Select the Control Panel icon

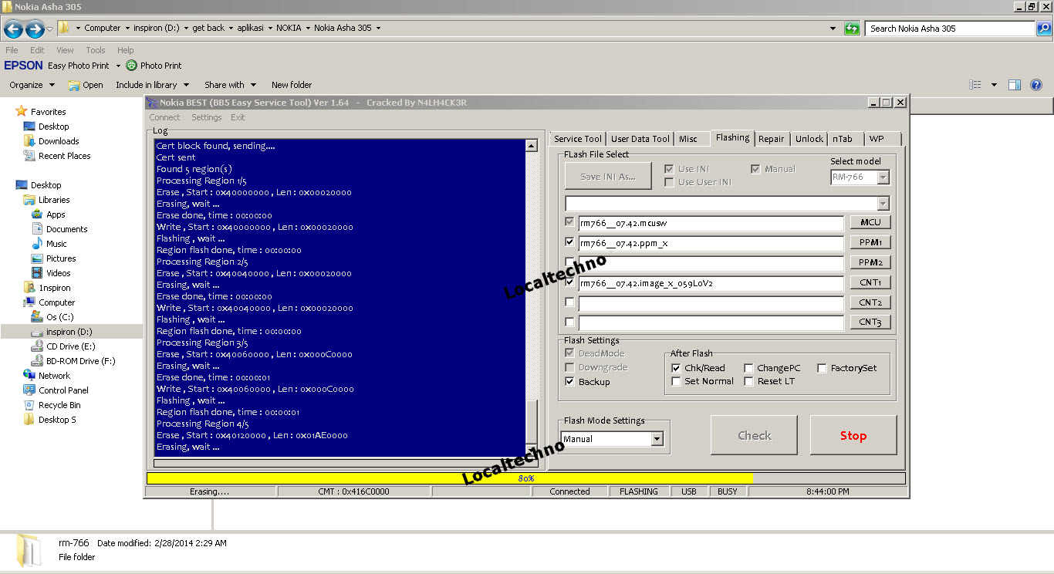click(29, 390)
